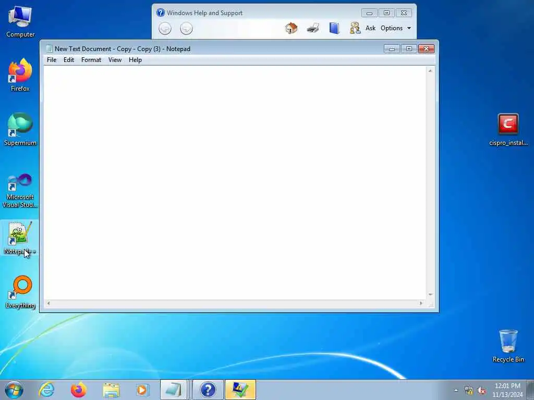
Task: Select the Notepad++ desktop shortcut
Action: click(x=20, y=238)
